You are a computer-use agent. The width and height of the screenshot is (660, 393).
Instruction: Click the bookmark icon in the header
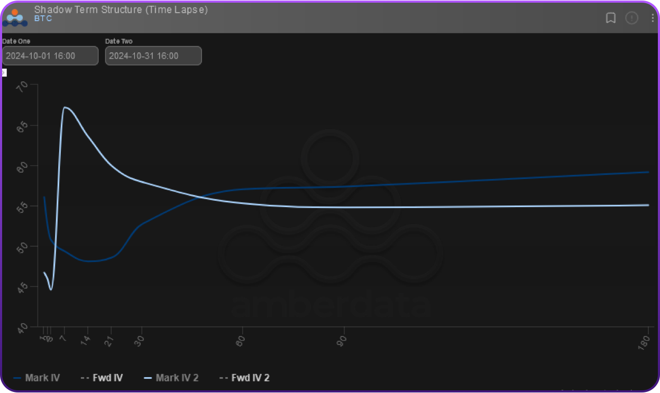tap(610, 18)
